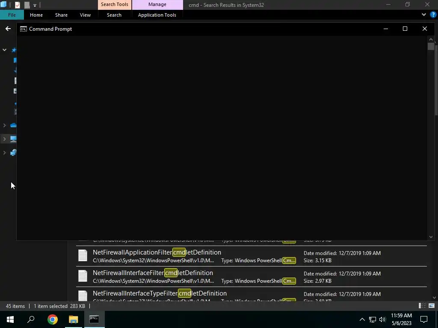
Task: Click the Command Prompt scrollbar down arrow
Action: point(431,237)
